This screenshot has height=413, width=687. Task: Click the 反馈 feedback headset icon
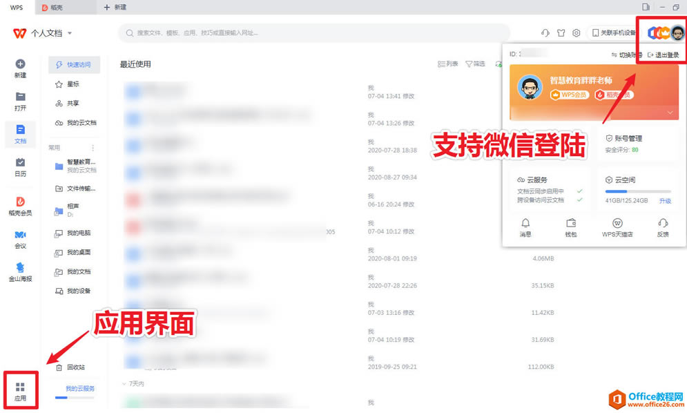[663, 222]
